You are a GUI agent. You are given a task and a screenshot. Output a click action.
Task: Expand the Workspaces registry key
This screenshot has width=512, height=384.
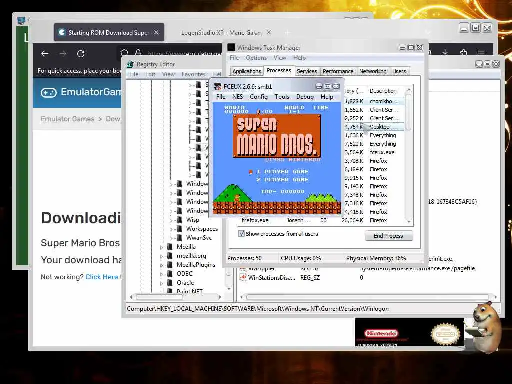click(171, 229)
